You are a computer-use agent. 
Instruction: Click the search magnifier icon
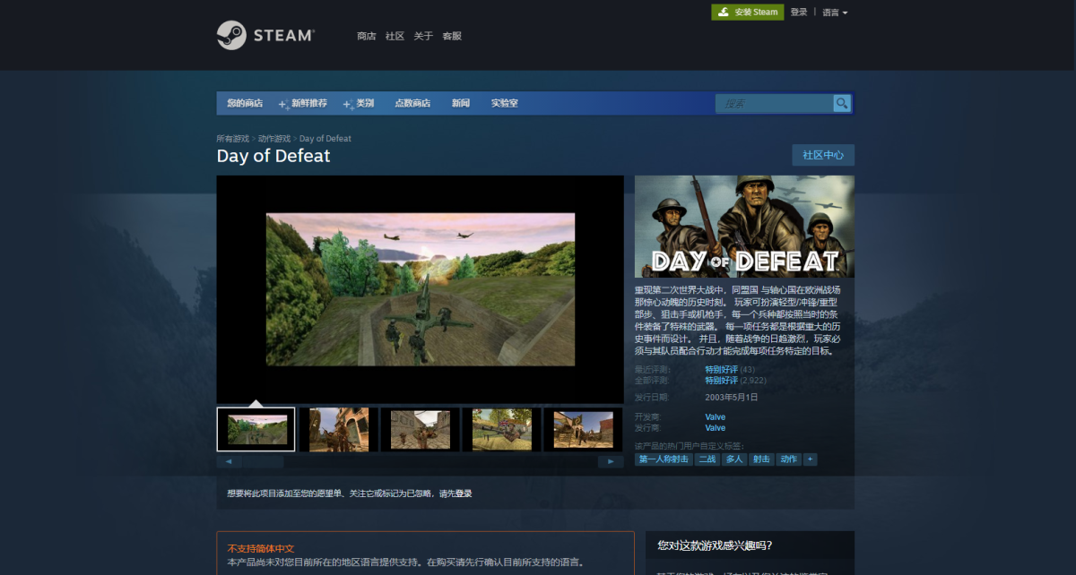click(841, 104)
